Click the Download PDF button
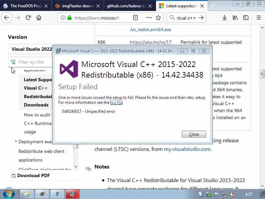 coord(30,175)
